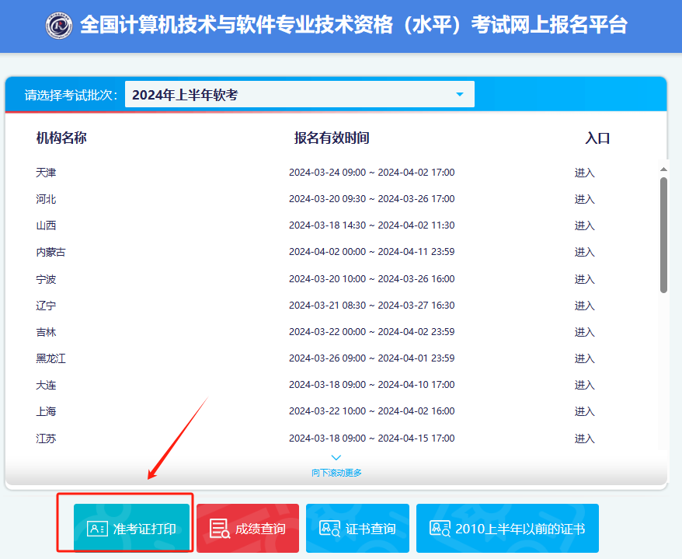Viewport: 682px width, 559px height.
Task: Open the 准考证打印 section
Action: (x=131, y=528)
